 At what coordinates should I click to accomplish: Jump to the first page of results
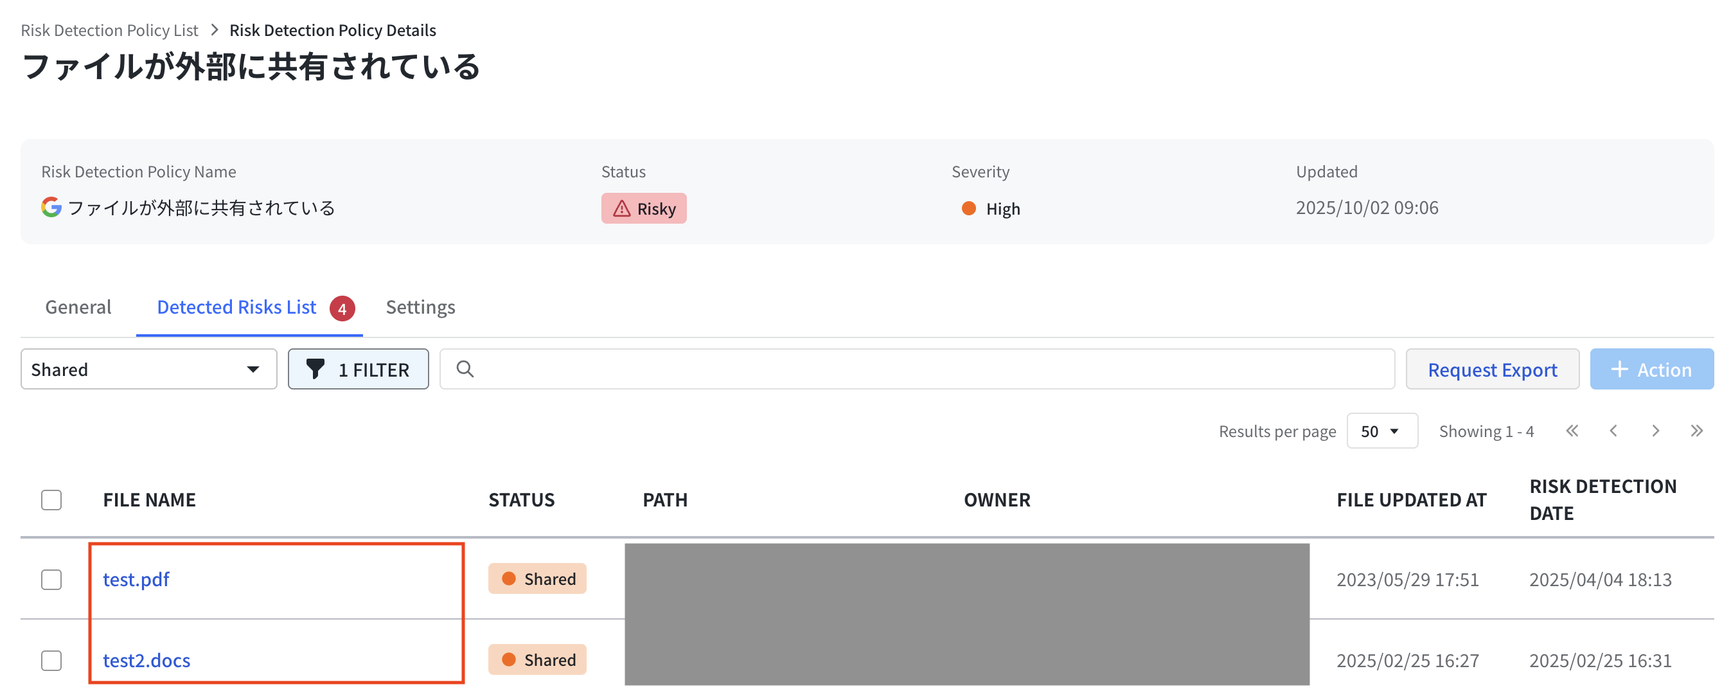pos(1572,431)
